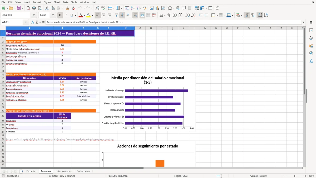316x178 pixels.
Task: Open Underline style dropdown arrow
Action: [x=75, y=15]
